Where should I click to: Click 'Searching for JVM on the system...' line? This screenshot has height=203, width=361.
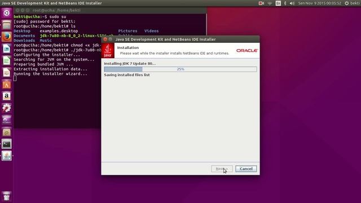(54, 60)
